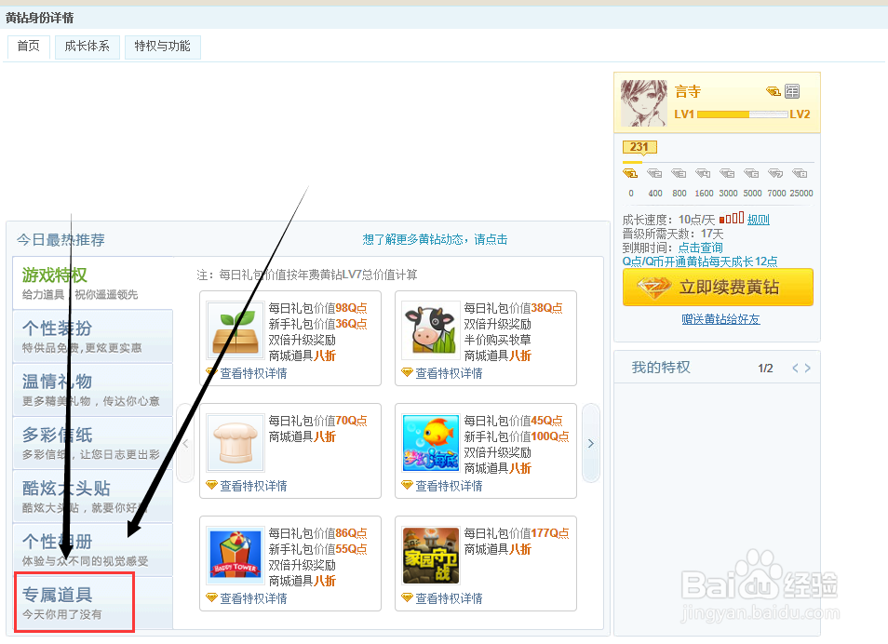Go to next page of 我的特权
The height and width of the screenshot is (644, 888).
pyautogui.click(x=808, y=369)
